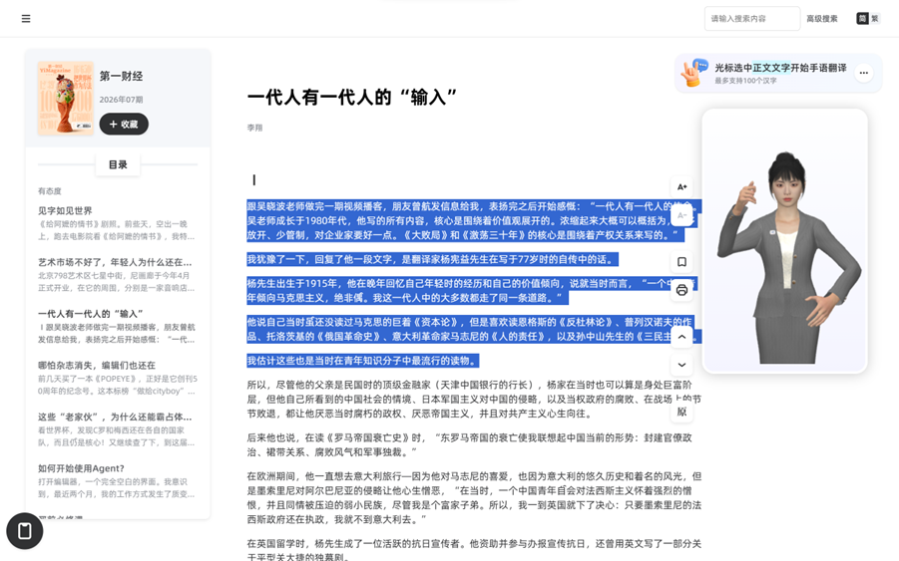
Task: Click paragraph starting 我犹豫了一下
Action: 432,259
